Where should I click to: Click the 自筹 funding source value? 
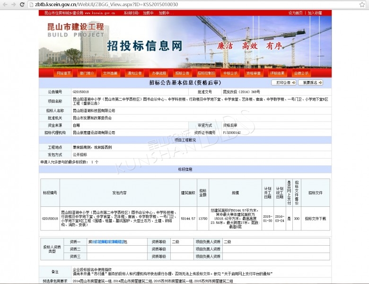(76, 125)
